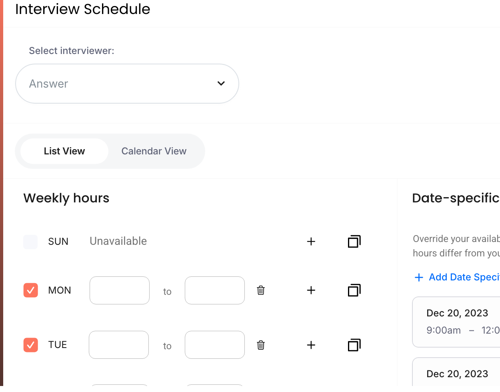
Task: Add a time slot for TUE
Action: pyautogui.click(x=311, y=345)
